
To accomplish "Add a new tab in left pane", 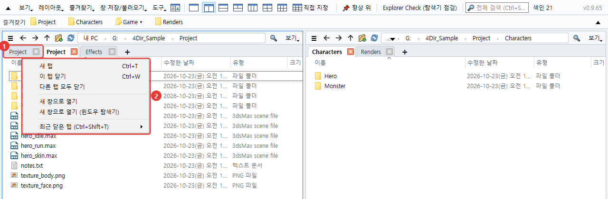I will pos(127,52).
